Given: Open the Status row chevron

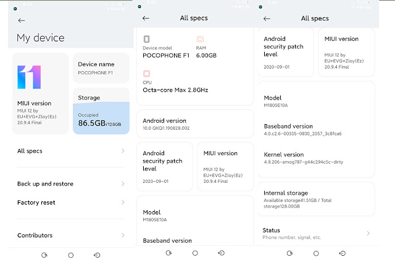Looking at the screenshot, I should (368, 233).
